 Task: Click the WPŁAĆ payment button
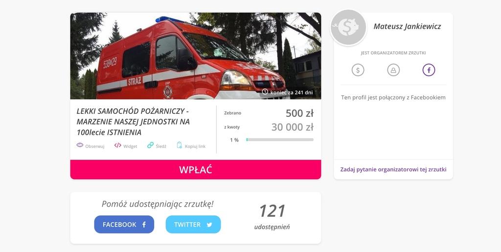point(196,169)
